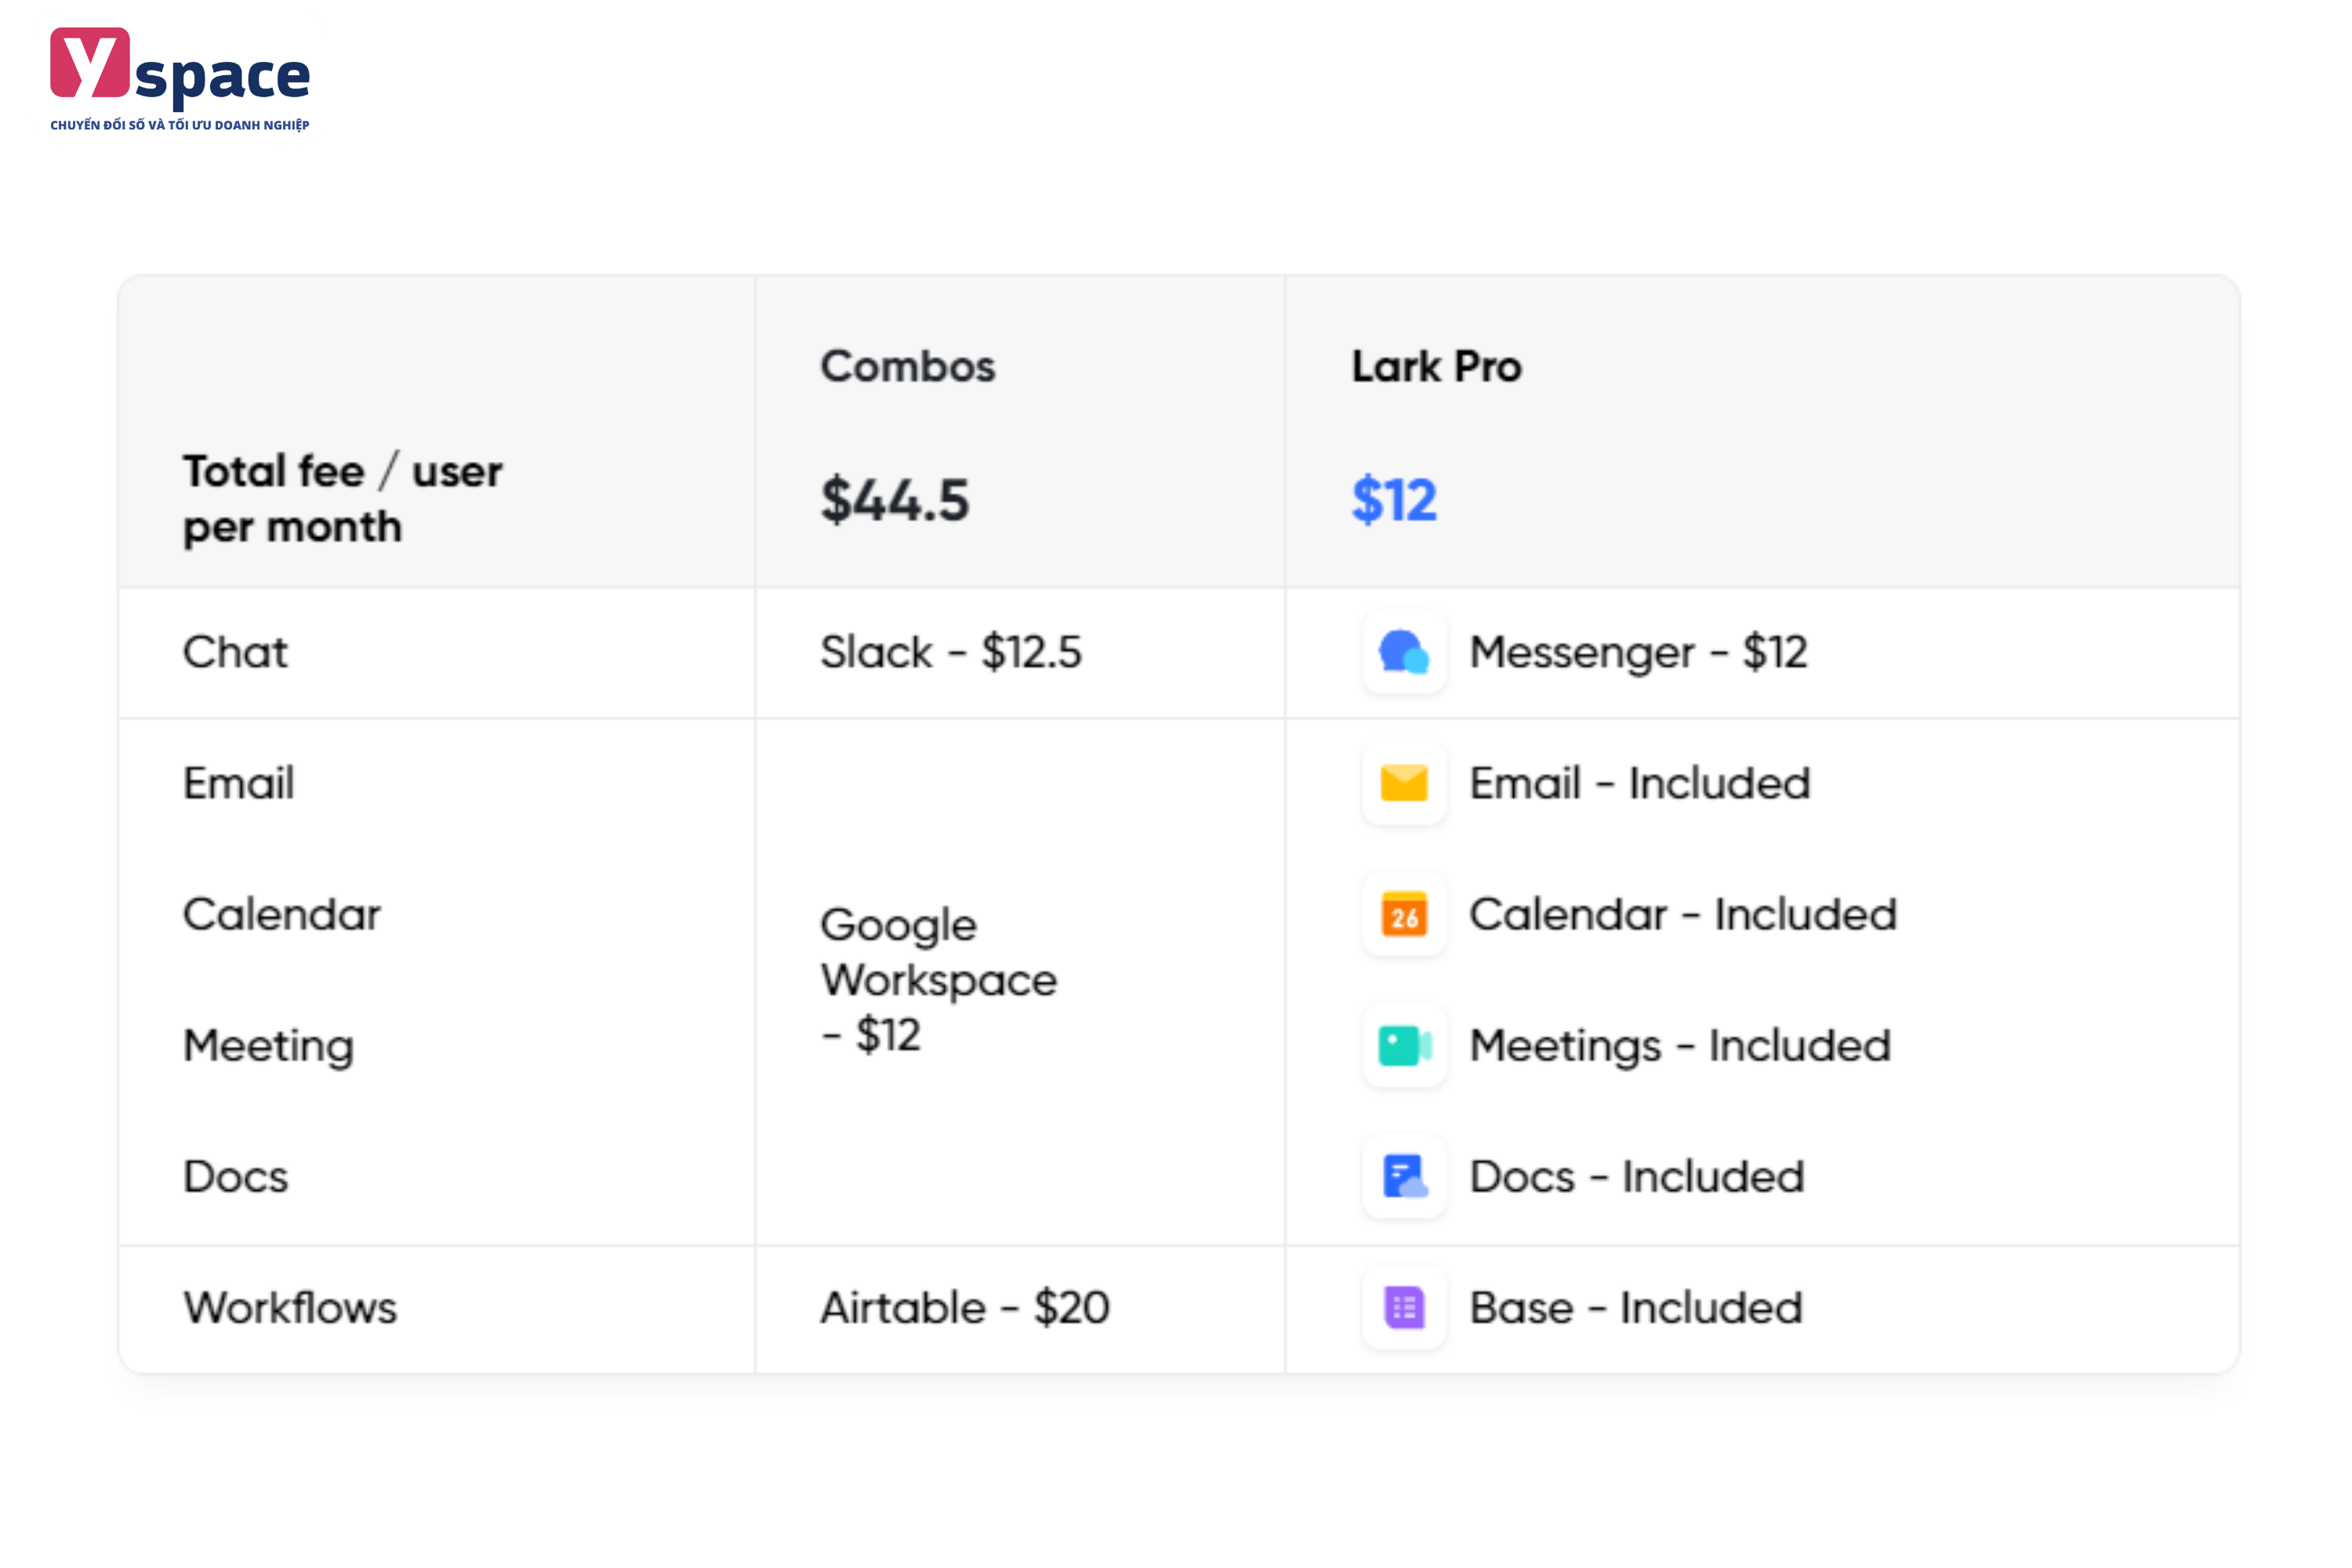
Task: Click the green Meetings video icon
Action: click(x=1404, y=1045)
